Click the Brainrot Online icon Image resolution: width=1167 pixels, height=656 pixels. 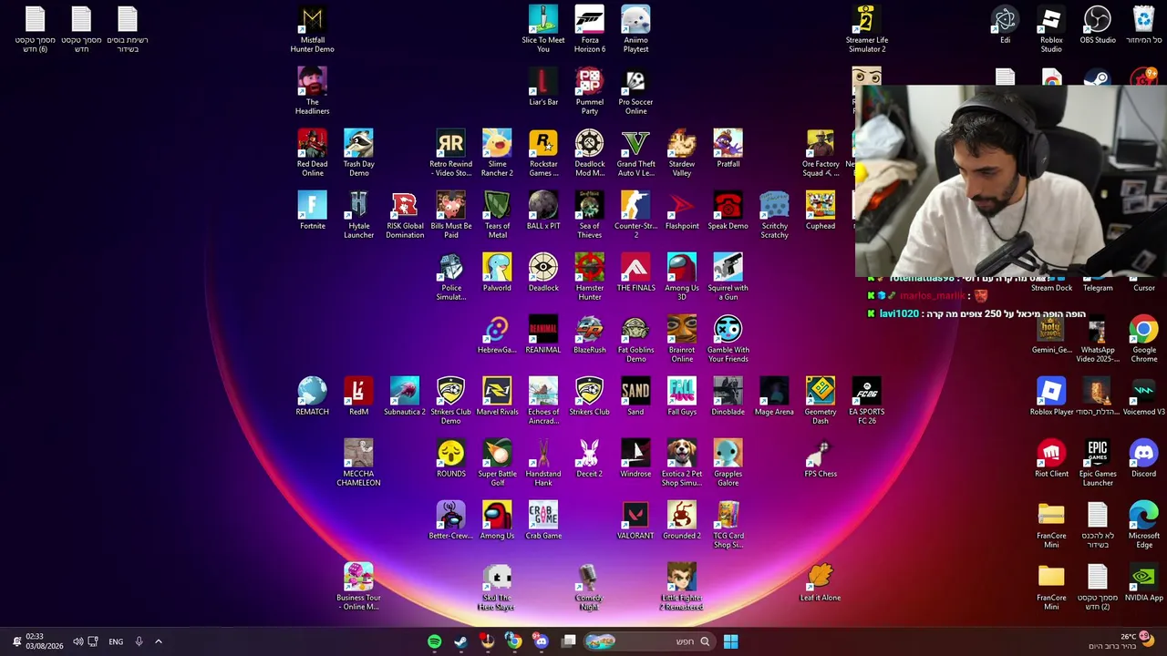[682, 339]
